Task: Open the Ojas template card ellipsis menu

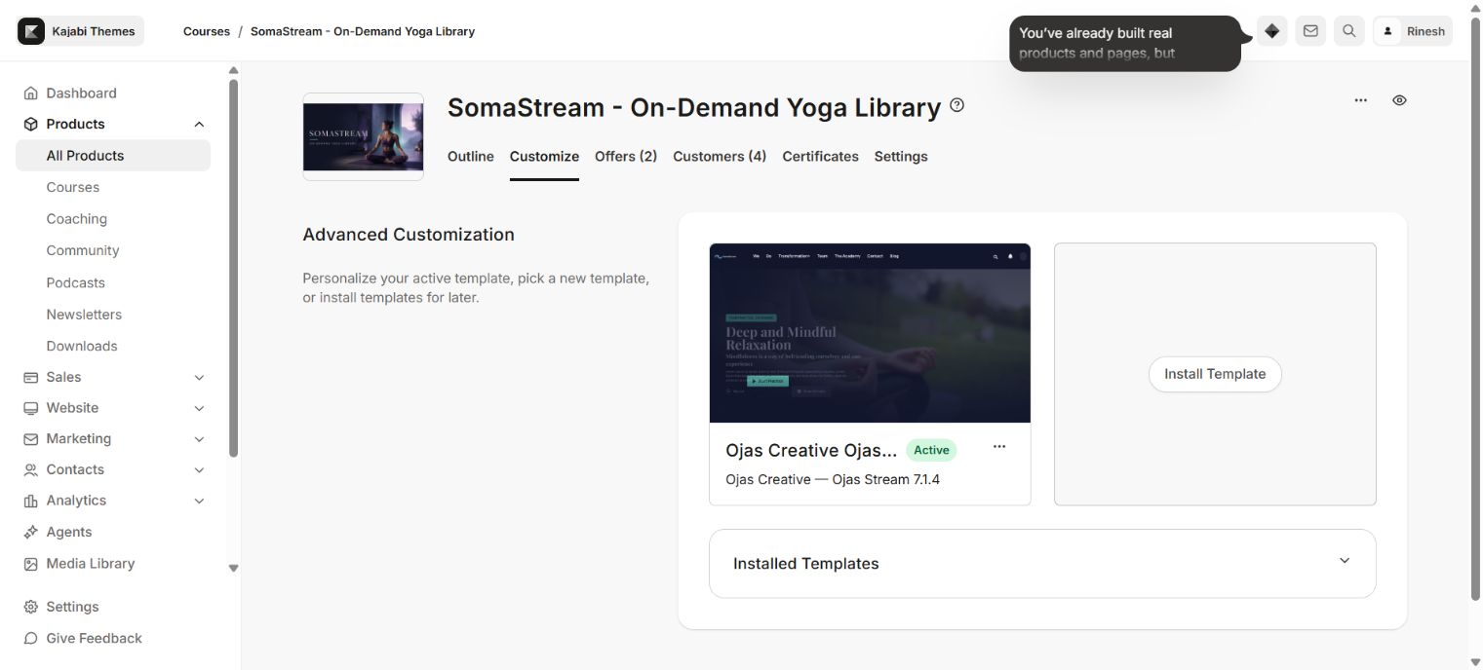Action: pyautogui.click(x=999, y=447)
